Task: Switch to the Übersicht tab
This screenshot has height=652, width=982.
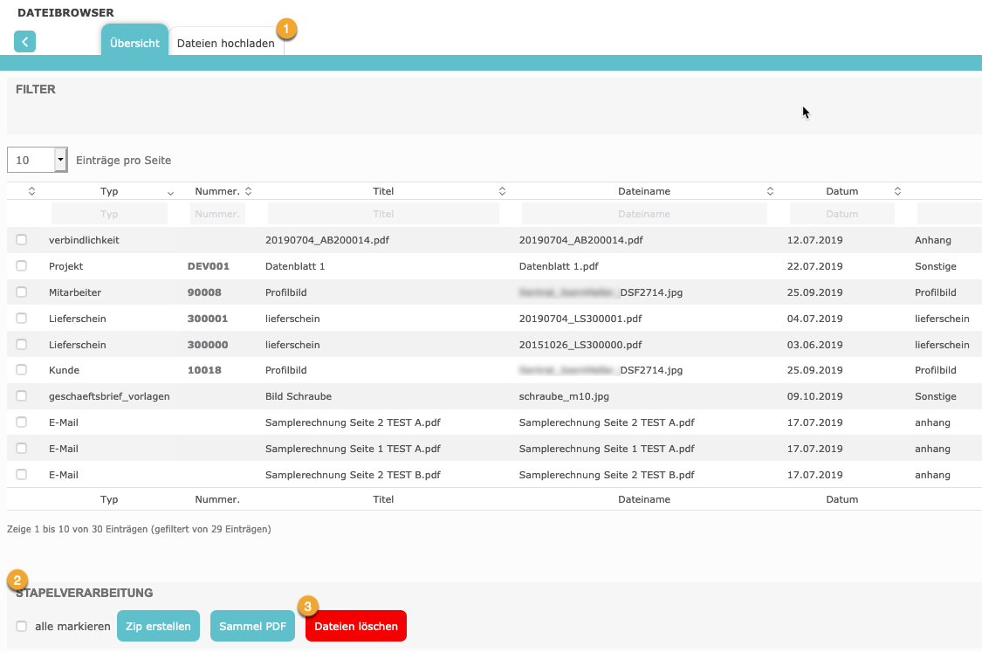Action: (134, 43)
